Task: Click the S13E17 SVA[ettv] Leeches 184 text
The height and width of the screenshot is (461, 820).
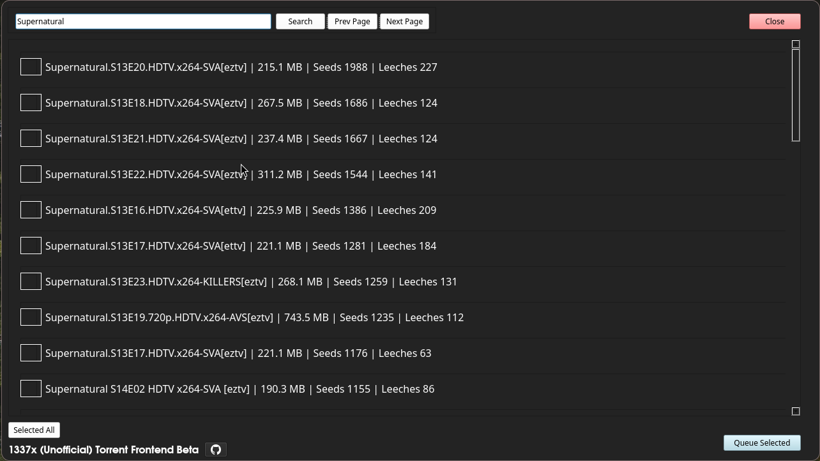Action: pos(241,246)
